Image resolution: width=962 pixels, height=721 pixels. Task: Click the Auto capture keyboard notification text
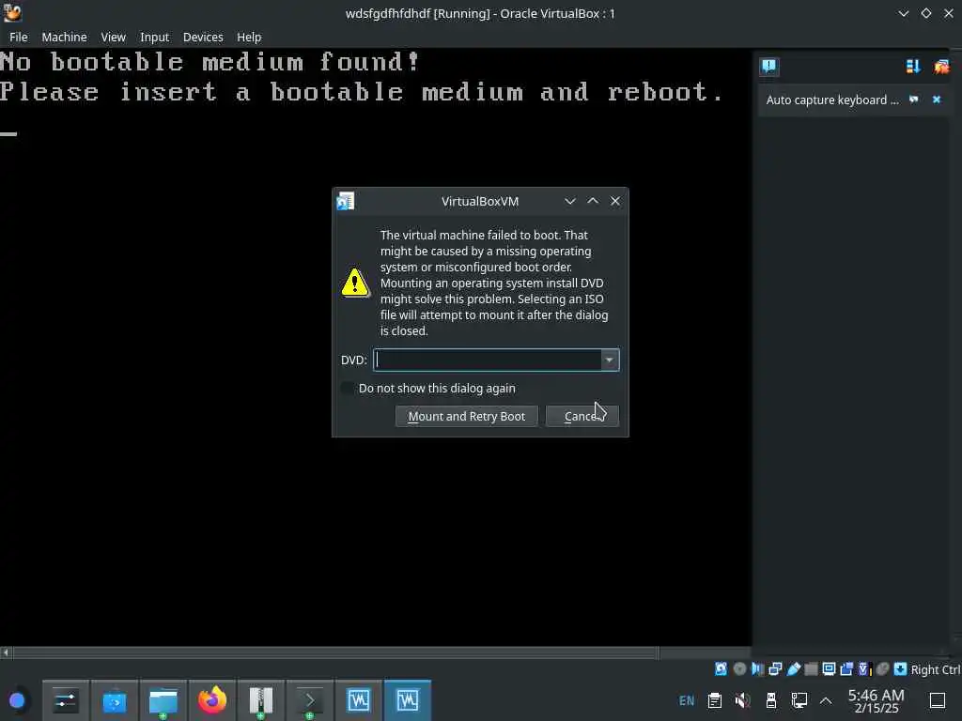tap(832, 100)
